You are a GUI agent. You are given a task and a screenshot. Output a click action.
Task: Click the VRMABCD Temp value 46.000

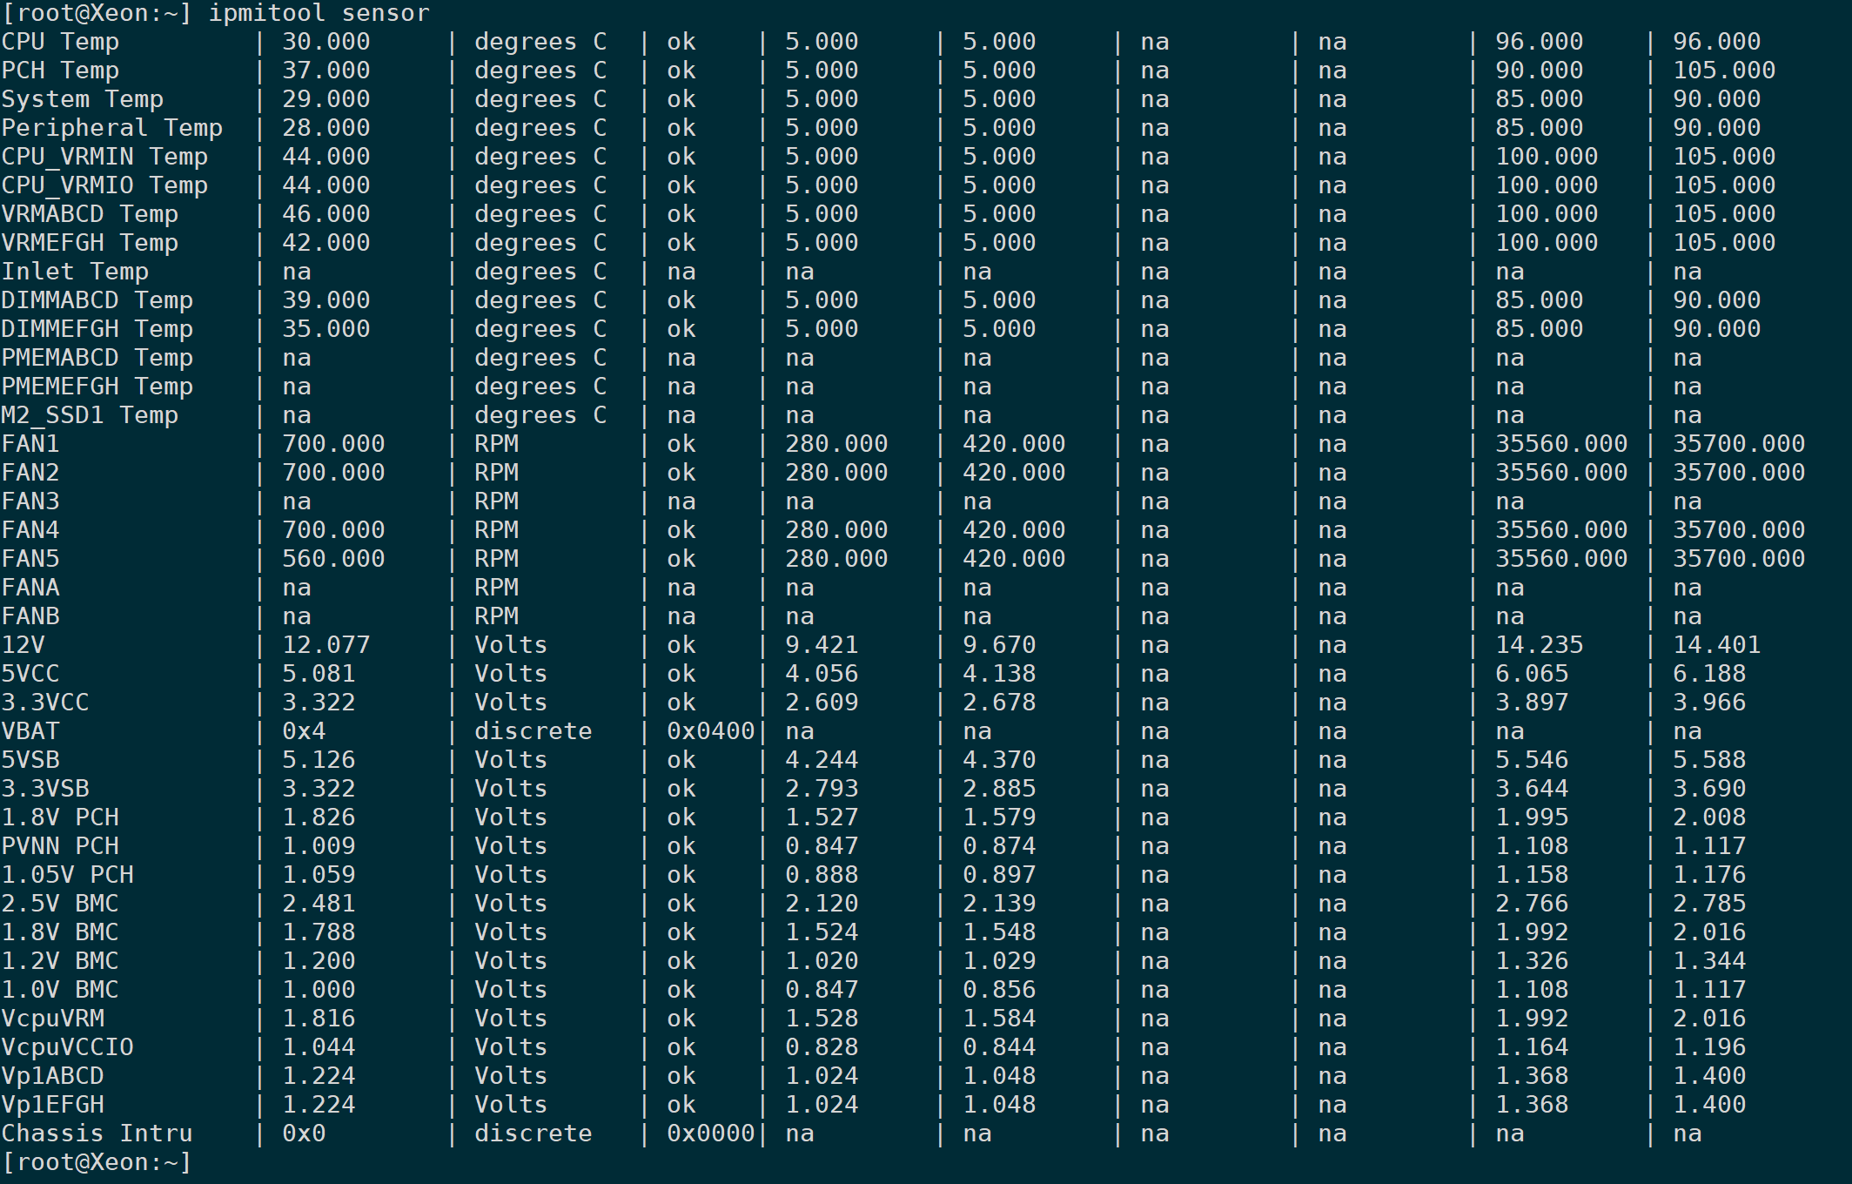325,214
